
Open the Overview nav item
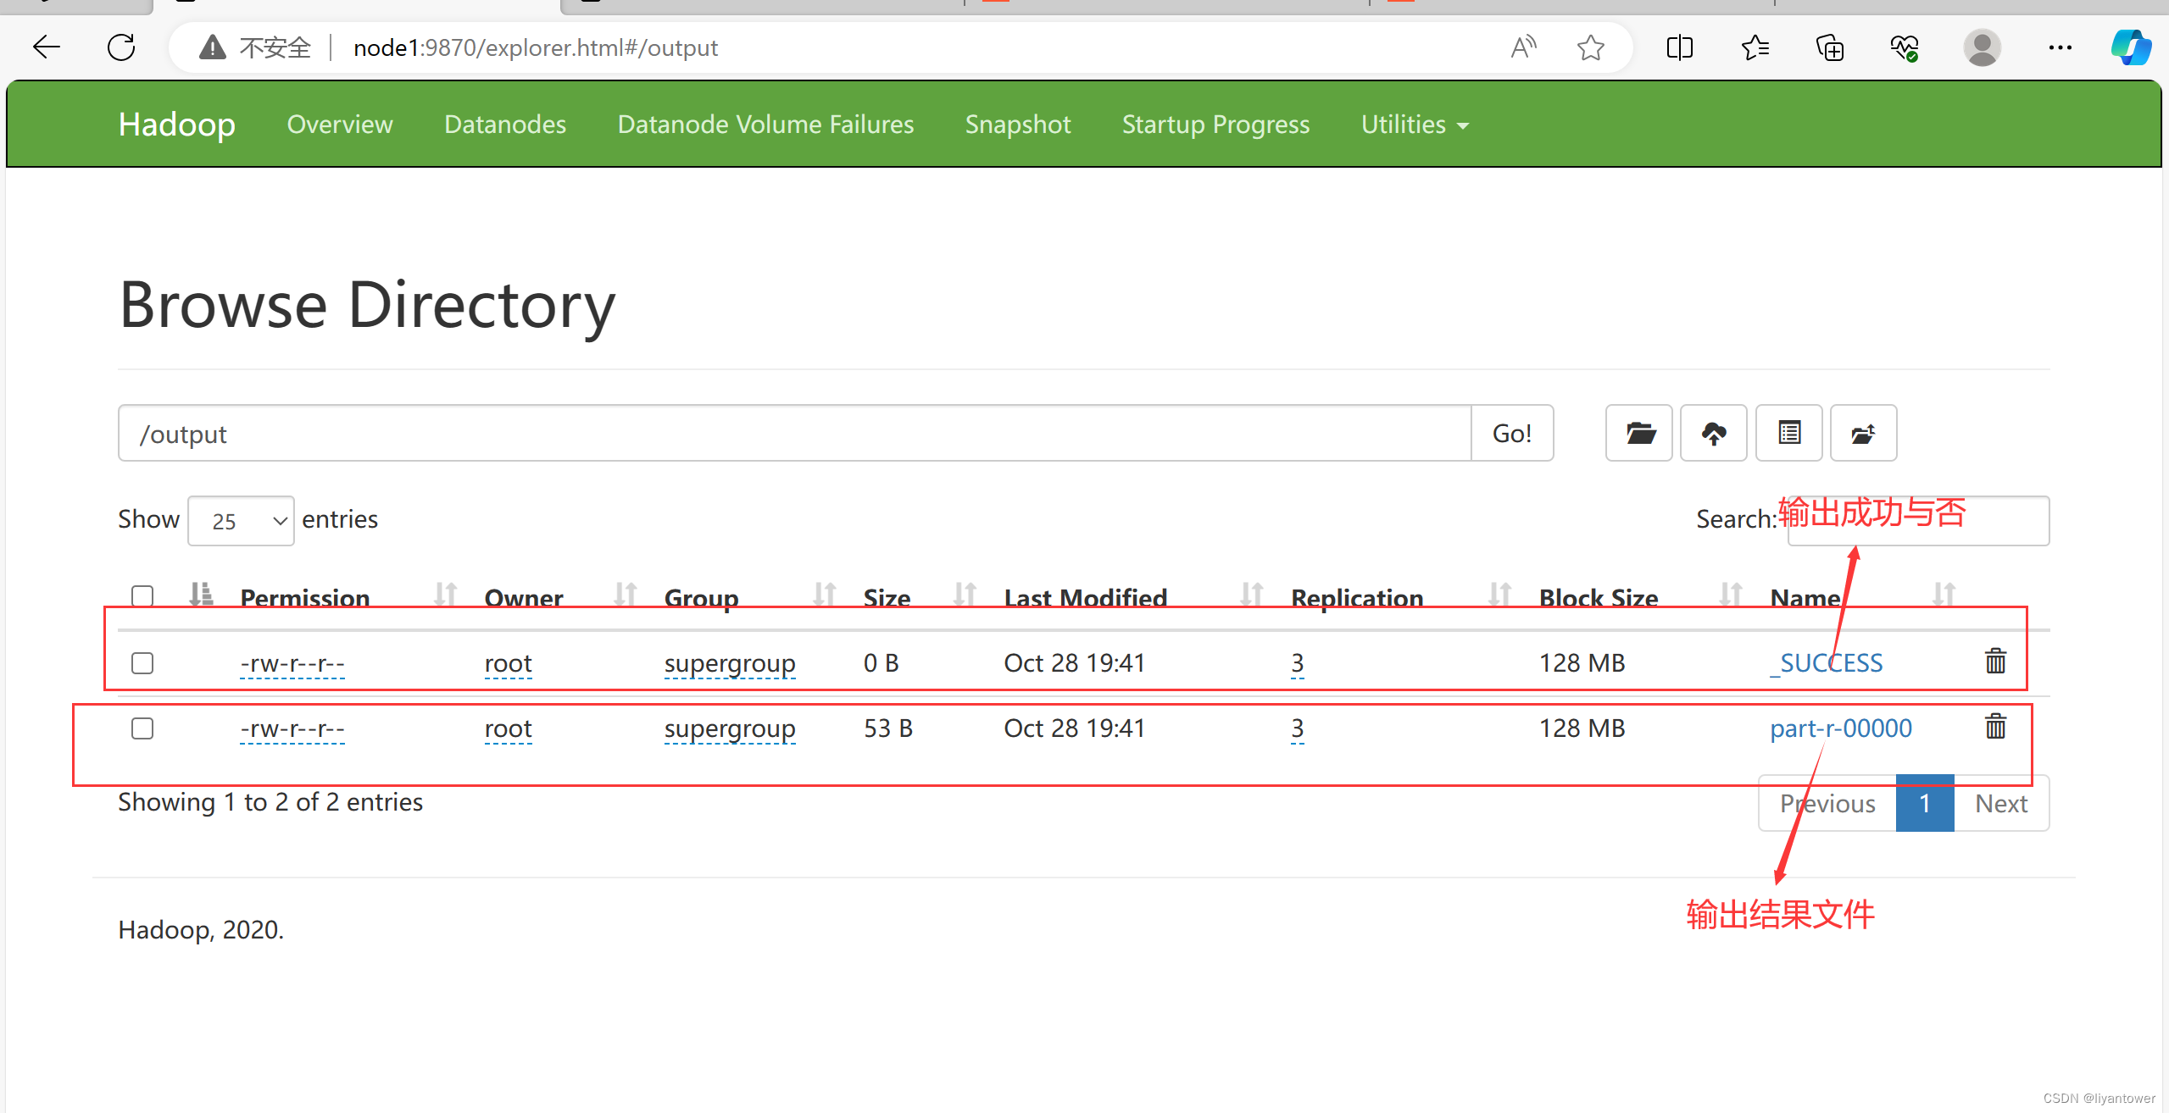(340, 125)
